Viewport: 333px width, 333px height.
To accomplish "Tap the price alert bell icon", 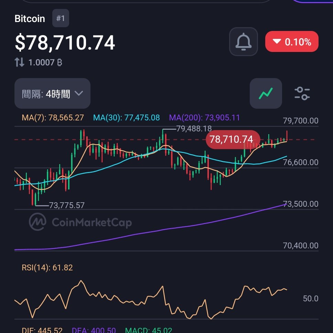I will (x=243, y=42).
